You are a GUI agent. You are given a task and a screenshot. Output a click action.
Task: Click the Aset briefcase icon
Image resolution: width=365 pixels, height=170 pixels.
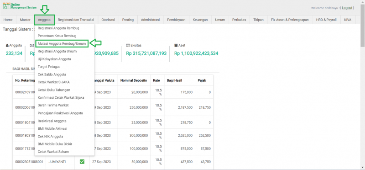point(176,46)
